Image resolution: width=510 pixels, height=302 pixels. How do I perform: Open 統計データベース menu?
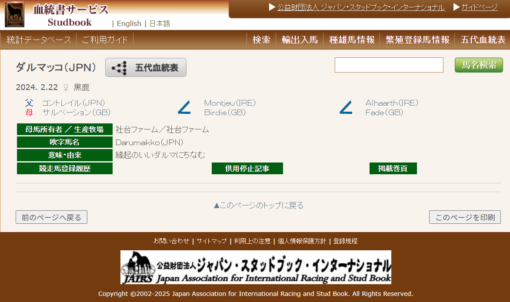point(39,40)
